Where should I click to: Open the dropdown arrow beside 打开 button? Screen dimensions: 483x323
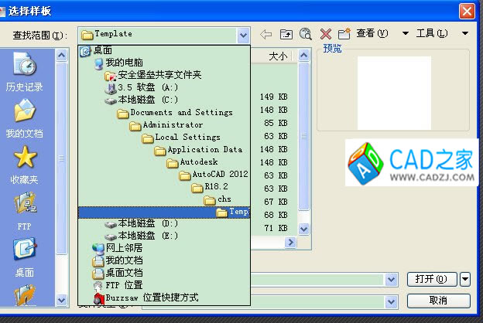pyautogui.click(x=465, y=279)
